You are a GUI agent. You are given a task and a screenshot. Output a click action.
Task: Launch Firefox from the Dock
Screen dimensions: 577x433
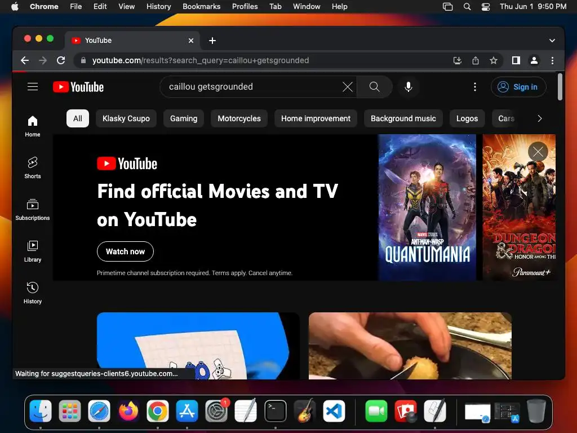point(128,411)
